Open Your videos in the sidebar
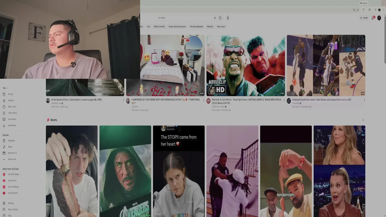386x217 pixels. [x=10, y=119]
